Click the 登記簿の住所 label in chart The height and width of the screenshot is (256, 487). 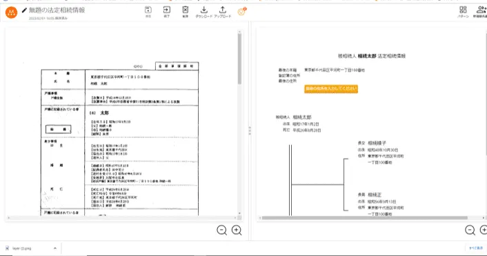(x=289, y=75)
